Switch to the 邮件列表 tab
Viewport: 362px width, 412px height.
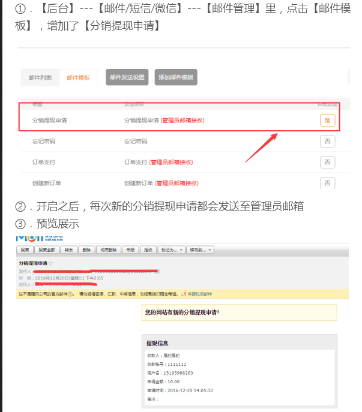pos(40,78)
